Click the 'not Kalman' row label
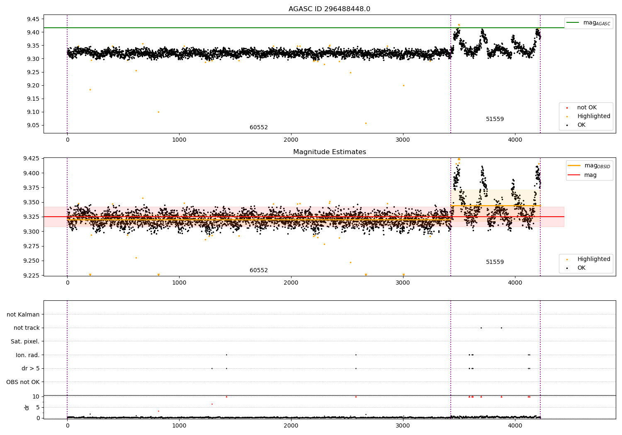Image resolution: width=622 pixels, height=435 pixels. pos(23,314)
